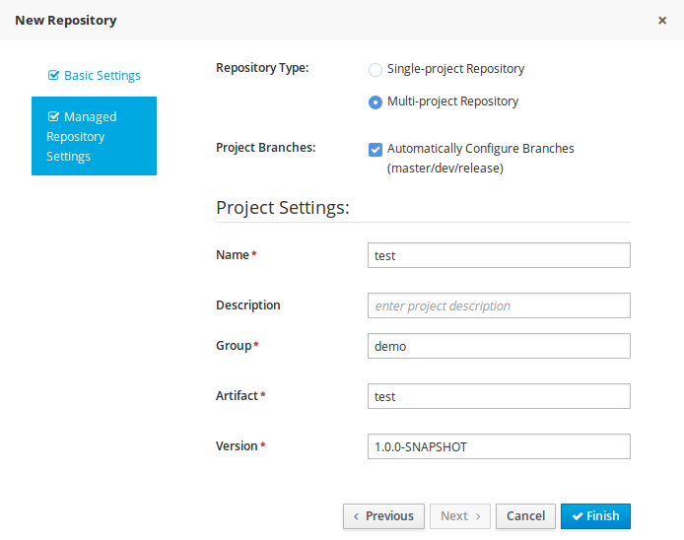The height and width of the screenshot is (540, 684).
Task: Open the Managed Repository Settings step
Action: tap(94, 136)
